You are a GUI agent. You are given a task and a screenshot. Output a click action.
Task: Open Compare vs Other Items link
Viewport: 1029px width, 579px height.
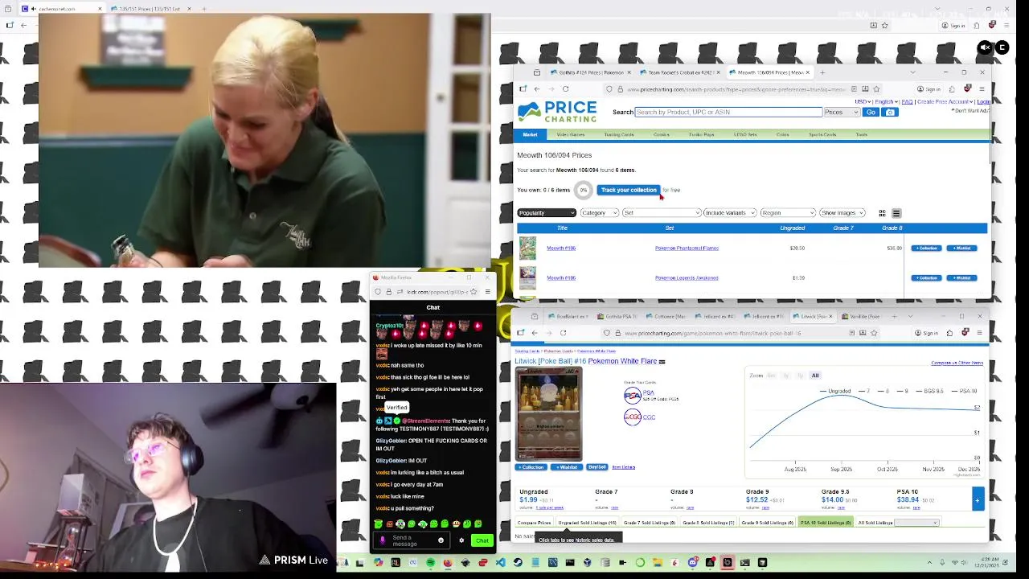[x=957, y=363]
